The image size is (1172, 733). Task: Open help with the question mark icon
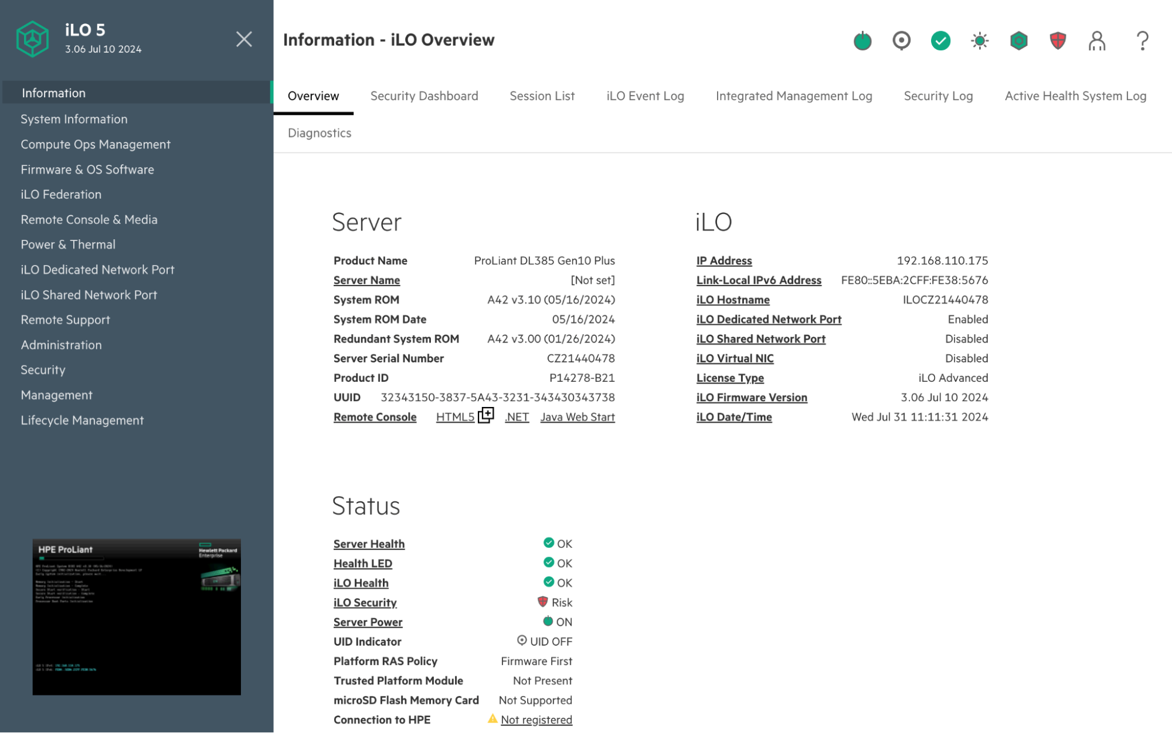(x=1142, y=40)
